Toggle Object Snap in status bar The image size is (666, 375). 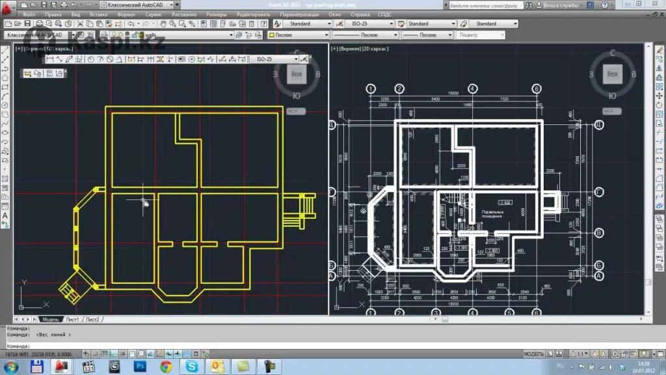click(132, 354)
